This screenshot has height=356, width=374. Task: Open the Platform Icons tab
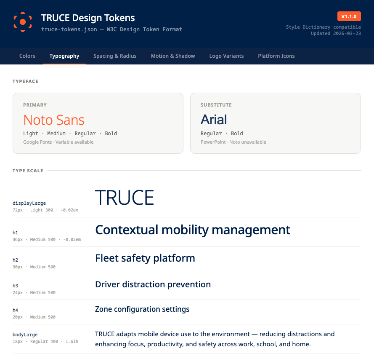coord(276,56)
